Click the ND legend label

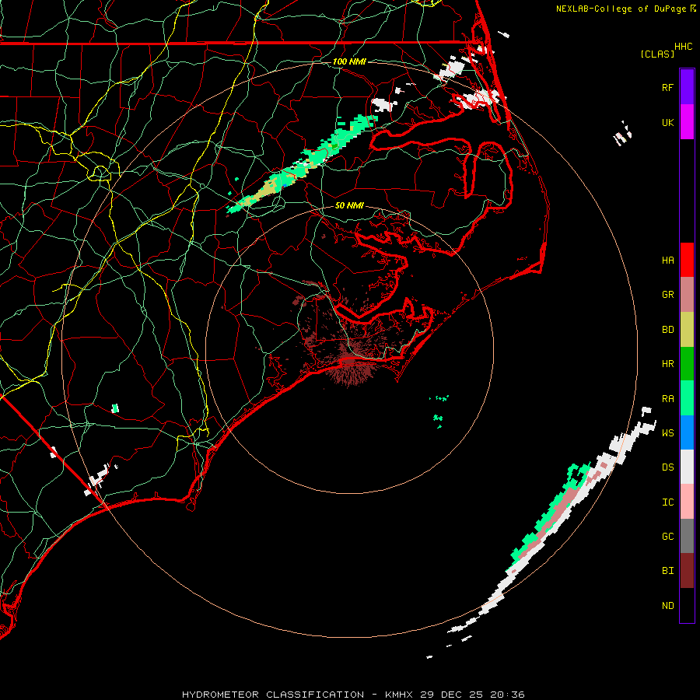[x=667, y=605]
